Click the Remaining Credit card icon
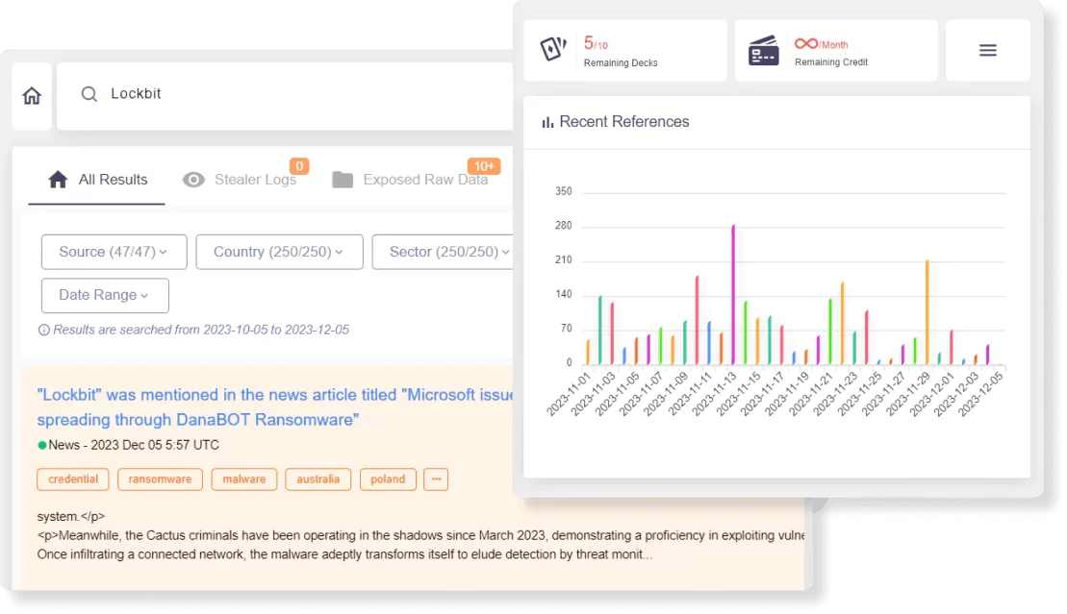Image resolution: width=1067 pixels, height=614 pixels. click(763, 50)
